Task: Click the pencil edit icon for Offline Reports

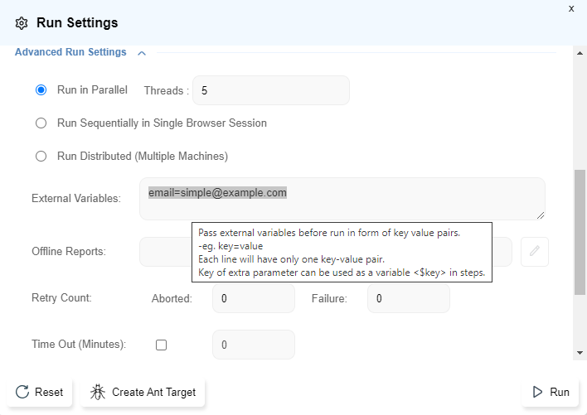Action: 535,252
